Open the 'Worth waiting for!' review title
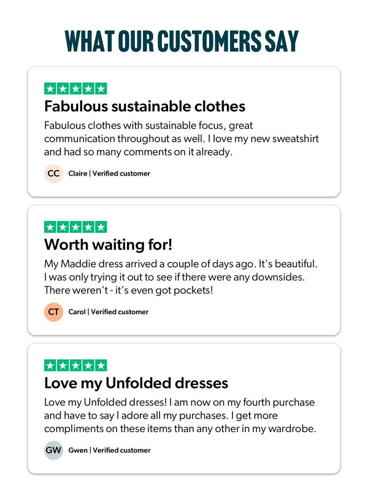Screen dimensions: 368x491 tap(108, 244)
